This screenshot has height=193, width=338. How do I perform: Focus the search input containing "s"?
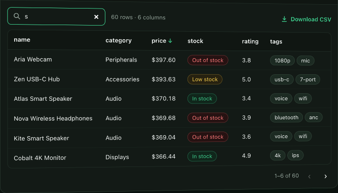tap(56, 17)
